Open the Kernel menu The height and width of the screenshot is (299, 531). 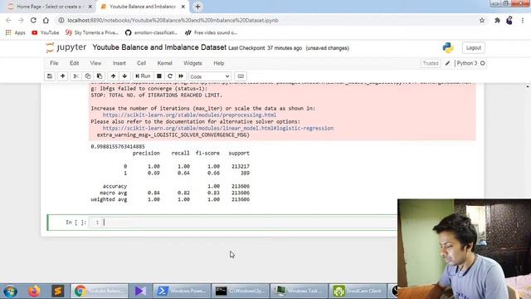point(165,63)
